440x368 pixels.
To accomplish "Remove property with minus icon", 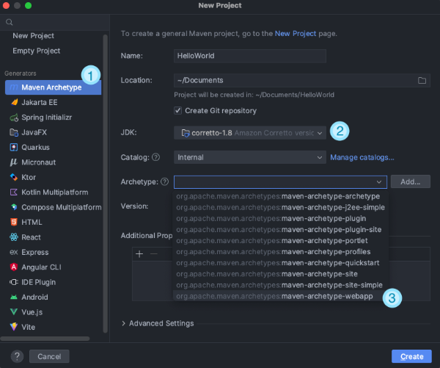I will (x=154, y=254).
